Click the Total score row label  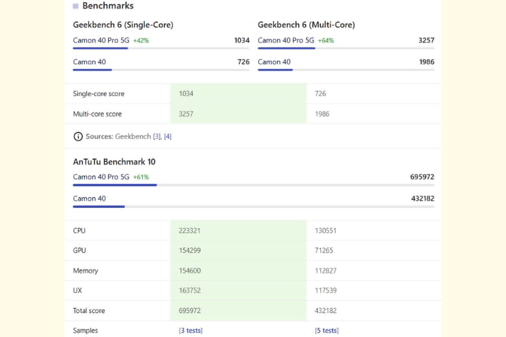(x=89, y=311)
